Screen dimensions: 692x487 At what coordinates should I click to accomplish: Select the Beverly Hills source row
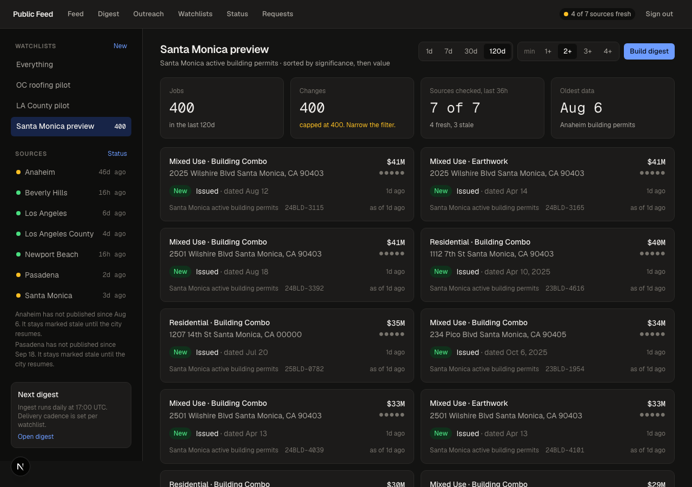coord(71,193)
